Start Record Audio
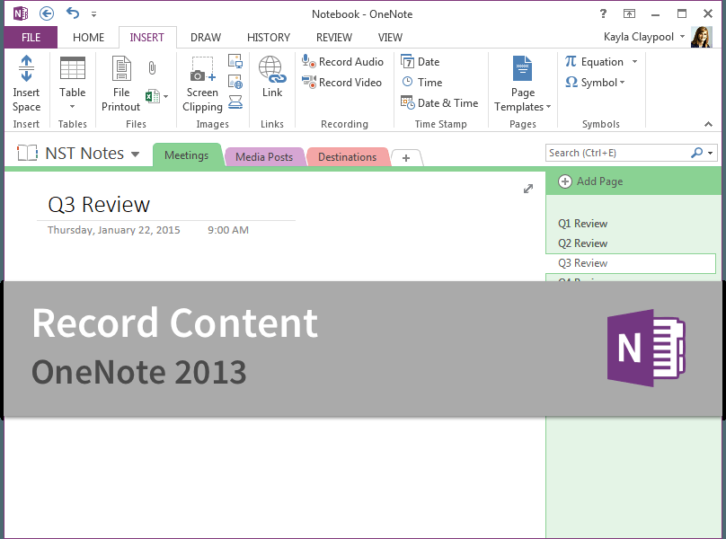 tap(342, 62)
